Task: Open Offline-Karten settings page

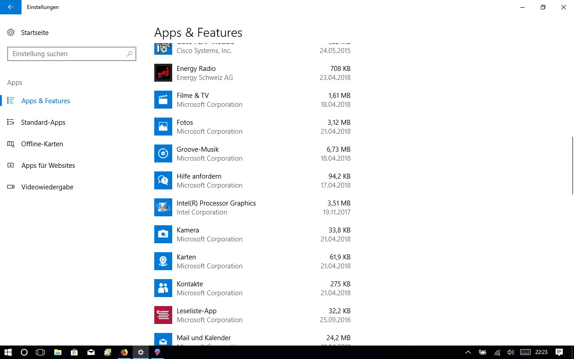Action: click(42, 144)
